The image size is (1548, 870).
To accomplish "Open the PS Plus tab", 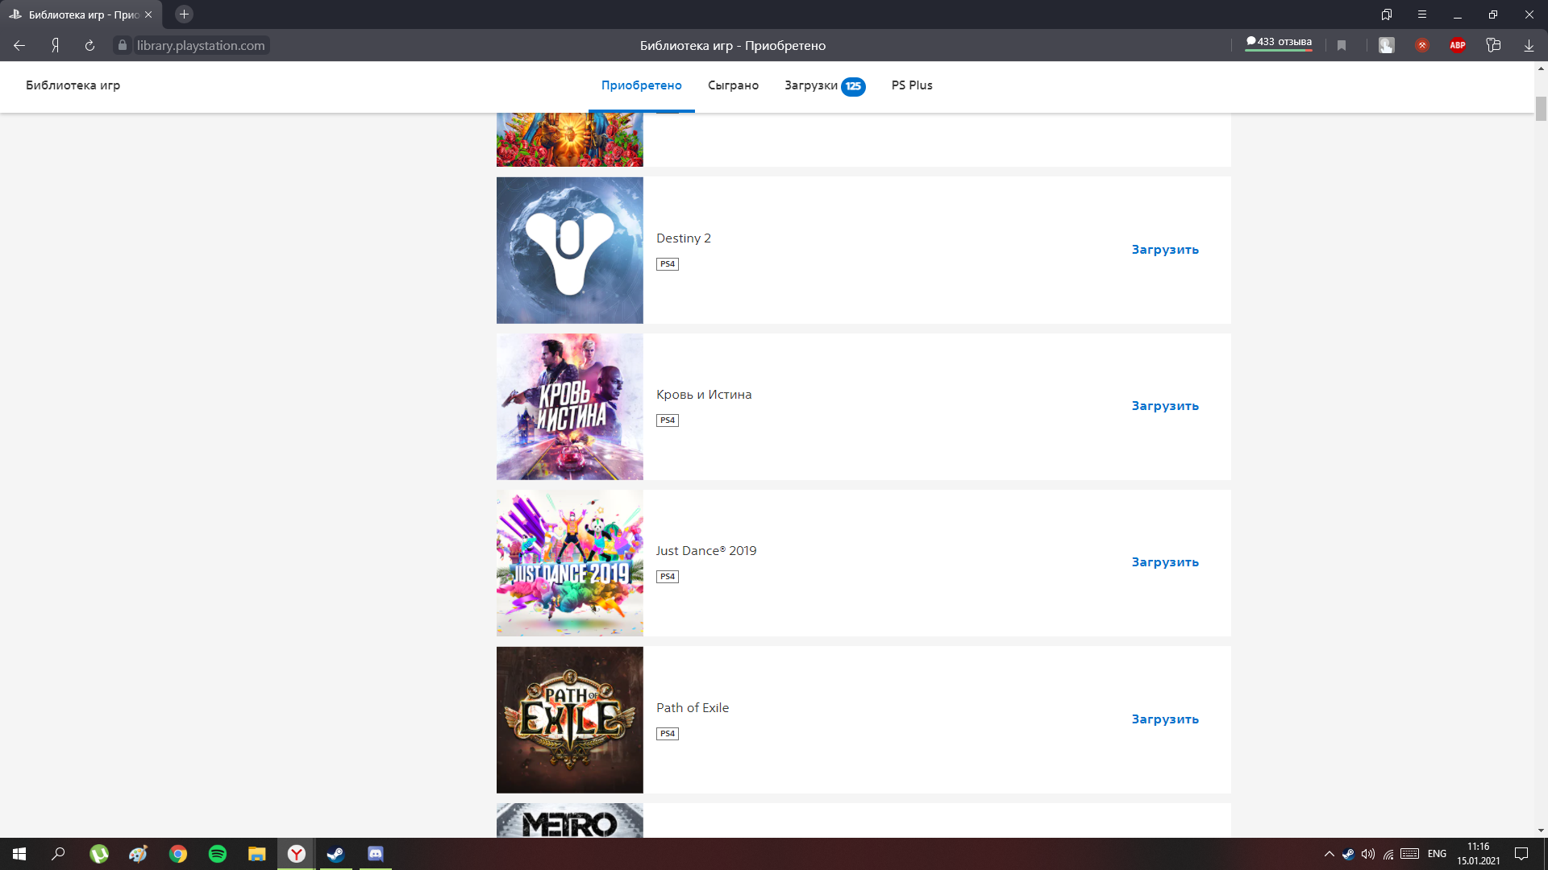I will 912,85.
